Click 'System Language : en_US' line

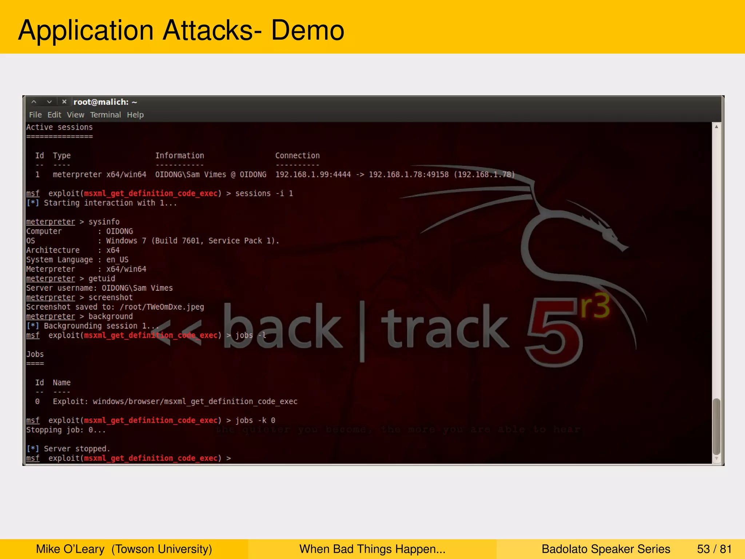click(x=77, y=260)
